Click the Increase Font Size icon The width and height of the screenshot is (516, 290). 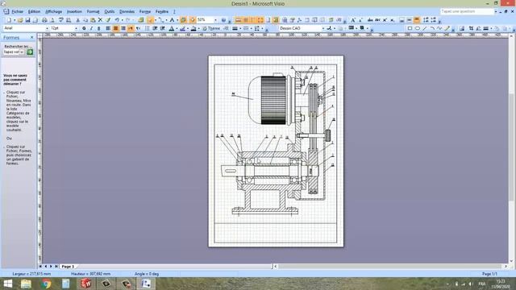(353, 20)
